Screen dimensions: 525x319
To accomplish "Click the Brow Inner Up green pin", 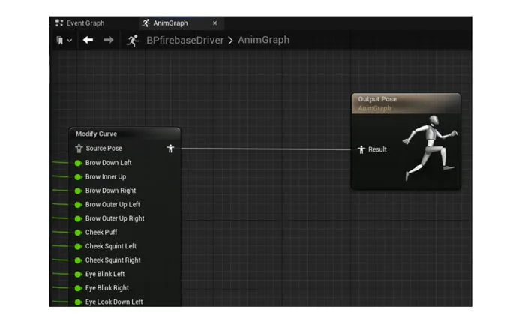I will point(78,177).
